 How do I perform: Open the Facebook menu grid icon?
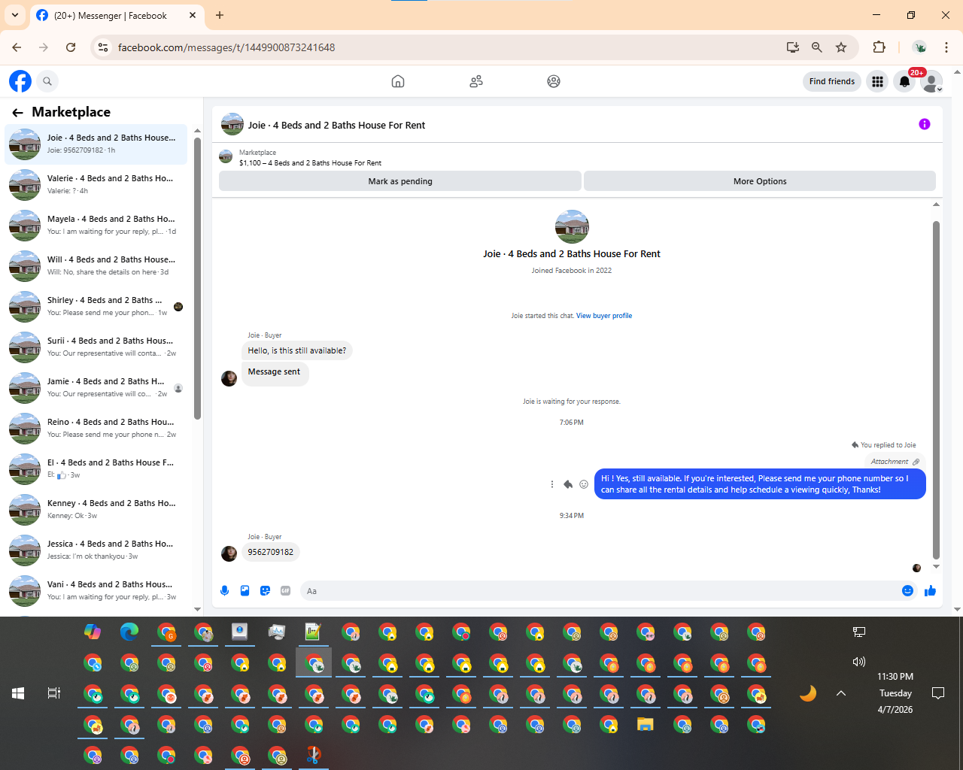(x=877, y=81)
